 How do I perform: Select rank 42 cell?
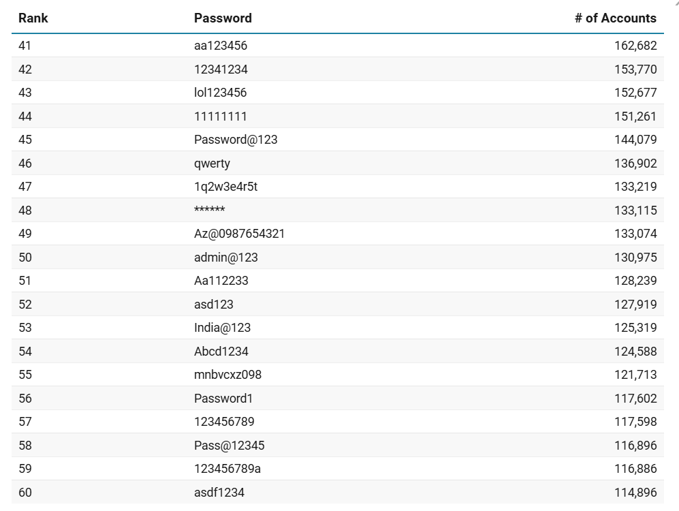pos(25,69)
